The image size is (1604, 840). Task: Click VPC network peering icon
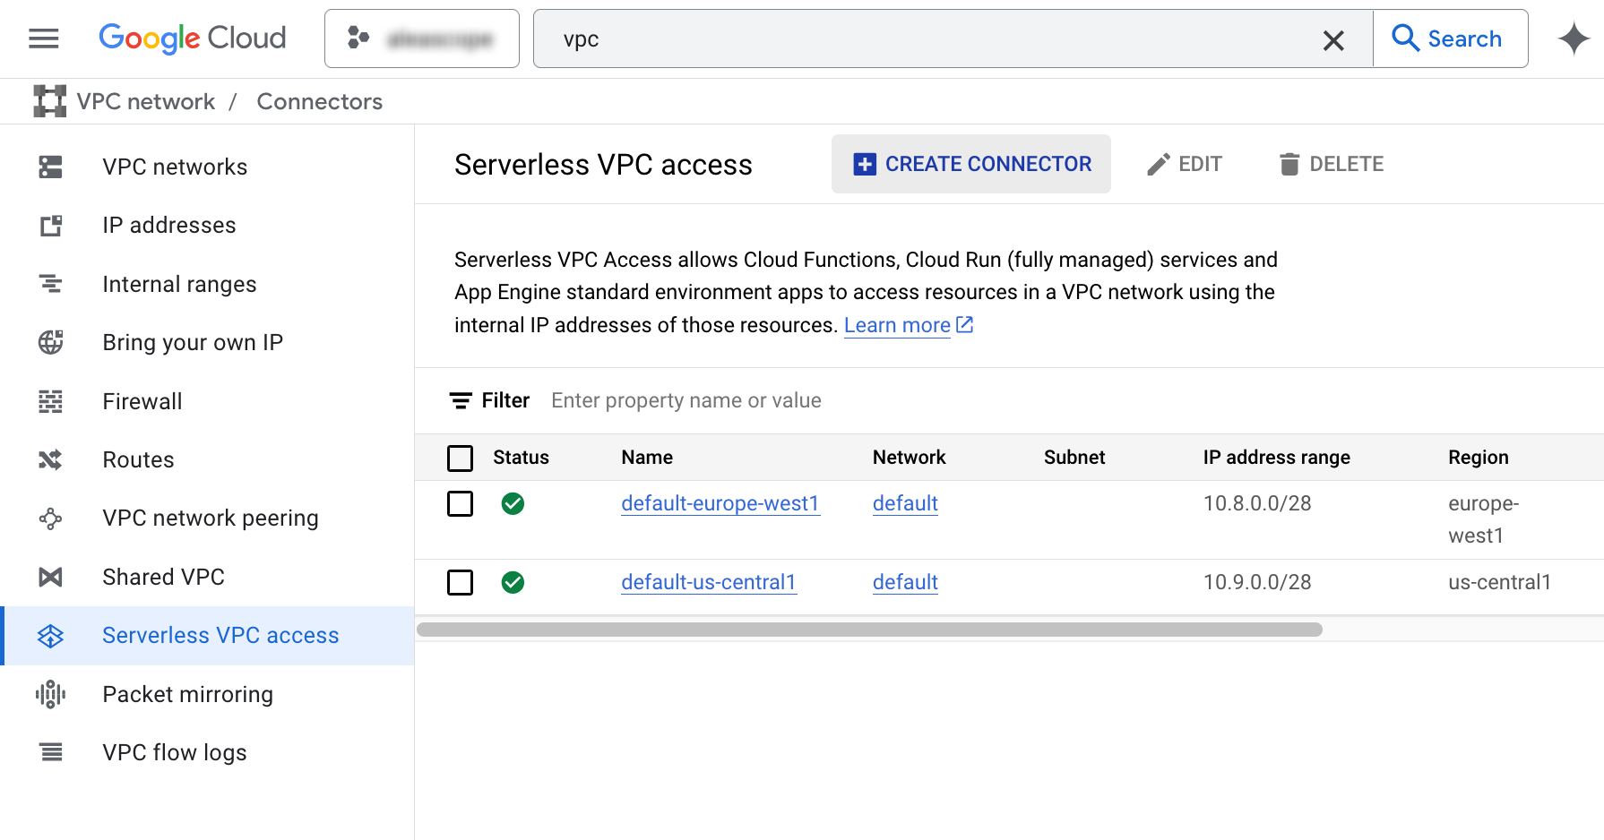tap(51, 519)
